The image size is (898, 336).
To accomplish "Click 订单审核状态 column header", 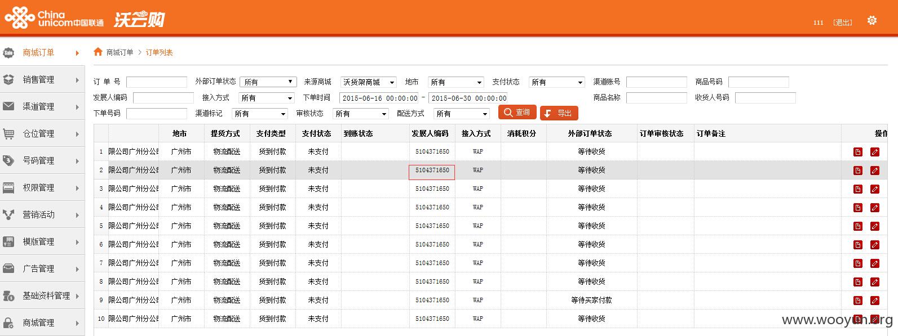I will point(662,133).
